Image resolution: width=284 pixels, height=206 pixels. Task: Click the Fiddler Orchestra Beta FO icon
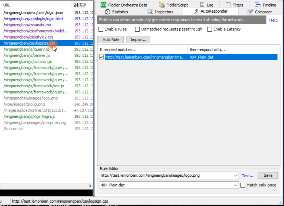pyautogui.click(x=103, y=5)
